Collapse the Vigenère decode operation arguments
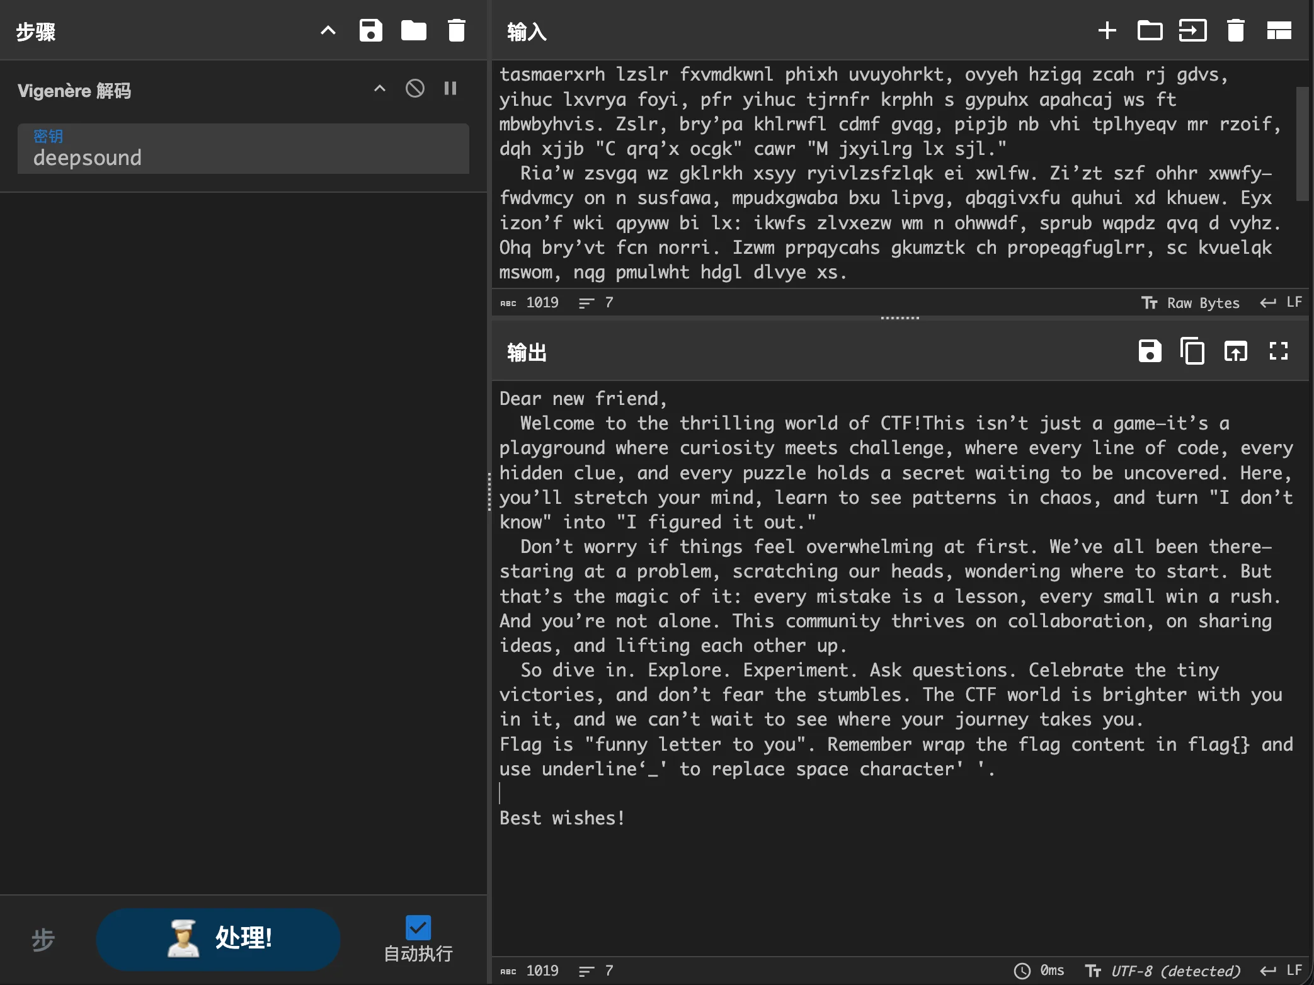 point(379,89)
